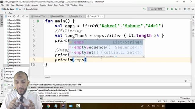195x109 pixels.
Task: Open the Tools menu
Action: point(62,5)
